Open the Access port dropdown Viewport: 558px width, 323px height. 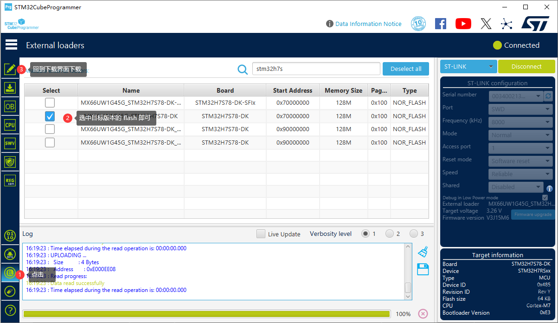point(521,148)
